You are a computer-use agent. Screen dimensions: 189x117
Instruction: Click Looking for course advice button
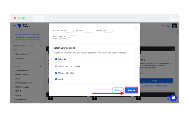[28, 37]
